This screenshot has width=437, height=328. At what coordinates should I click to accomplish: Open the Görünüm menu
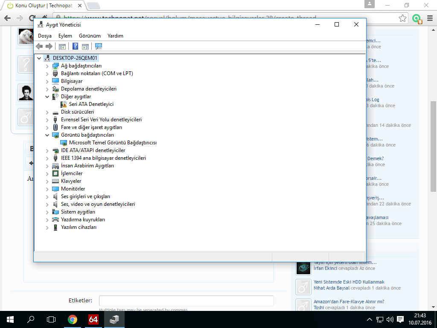pos(90,36)
